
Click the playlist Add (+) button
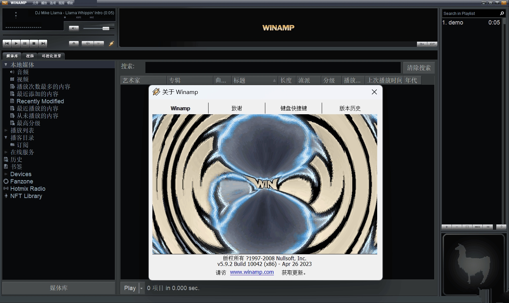click(447, 227)
